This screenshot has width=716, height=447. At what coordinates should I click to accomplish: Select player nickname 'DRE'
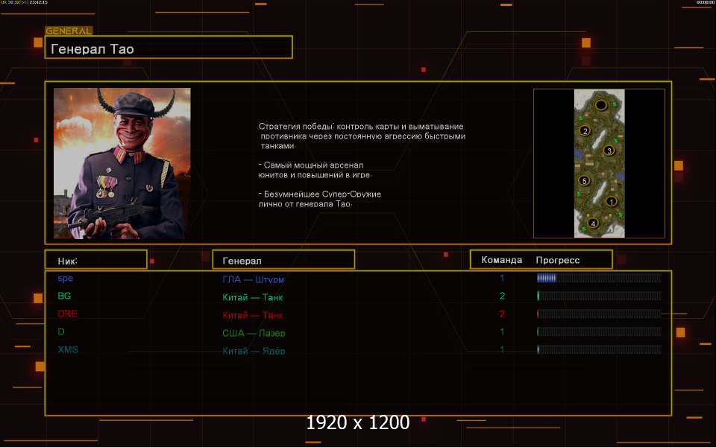click(68, 314)
